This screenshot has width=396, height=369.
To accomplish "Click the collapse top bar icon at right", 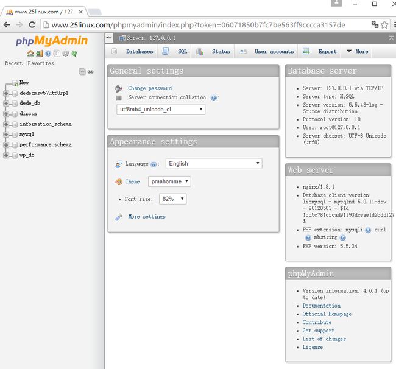I will tap(391, 38).
